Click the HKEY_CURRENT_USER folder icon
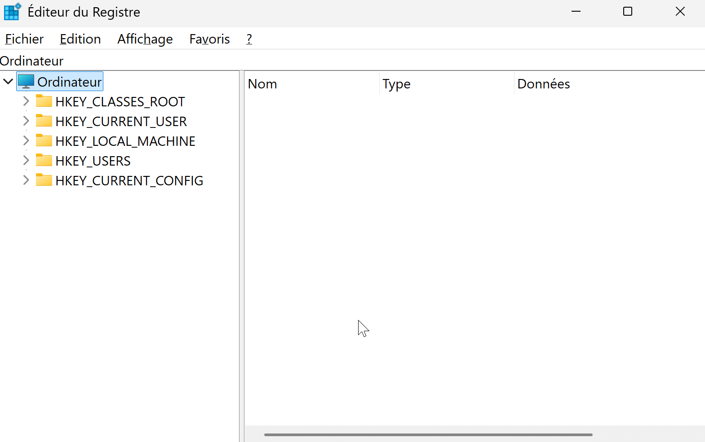This screenshot has width=705, height=442. click(x=44, y=121)
